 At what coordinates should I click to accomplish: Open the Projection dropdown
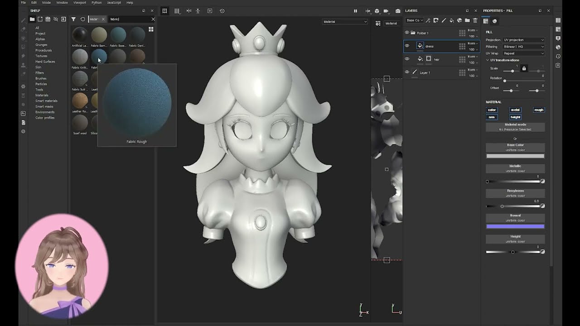tap(523, 40)
